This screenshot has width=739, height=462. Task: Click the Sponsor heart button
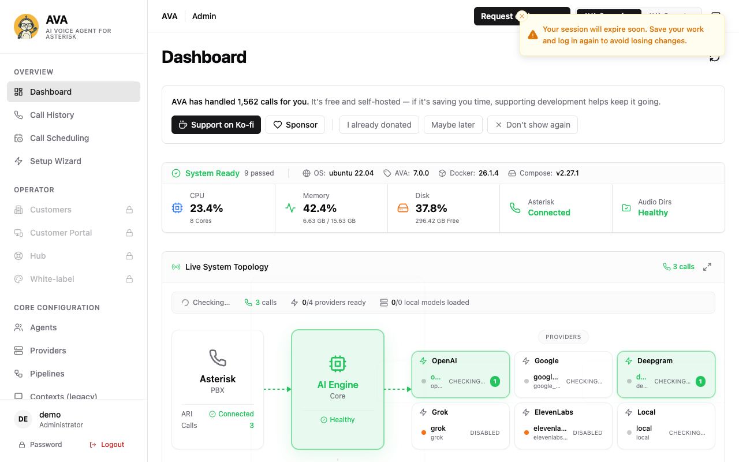tap(295, 125)
